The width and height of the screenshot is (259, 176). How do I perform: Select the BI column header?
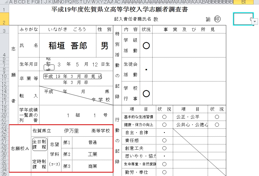[243, 2]
